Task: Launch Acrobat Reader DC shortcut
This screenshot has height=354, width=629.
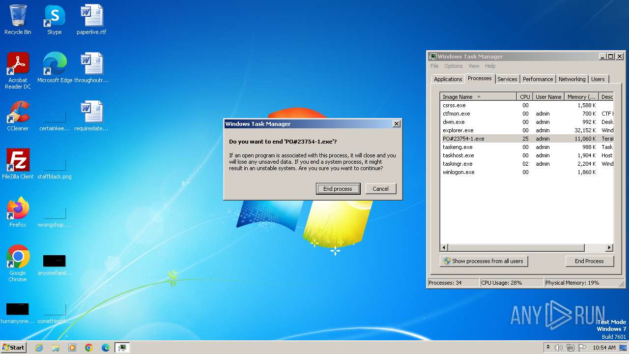Action: pyautogui.click(x=18, y=70)
